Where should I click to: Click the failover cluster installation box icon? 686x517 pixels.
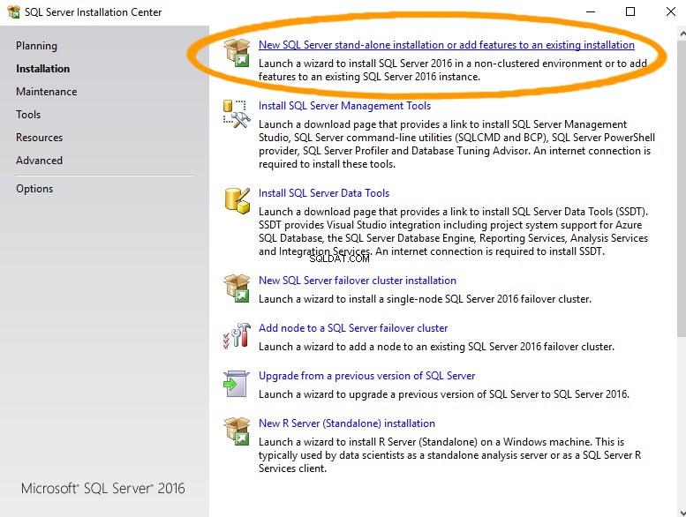tap(237, 288)
